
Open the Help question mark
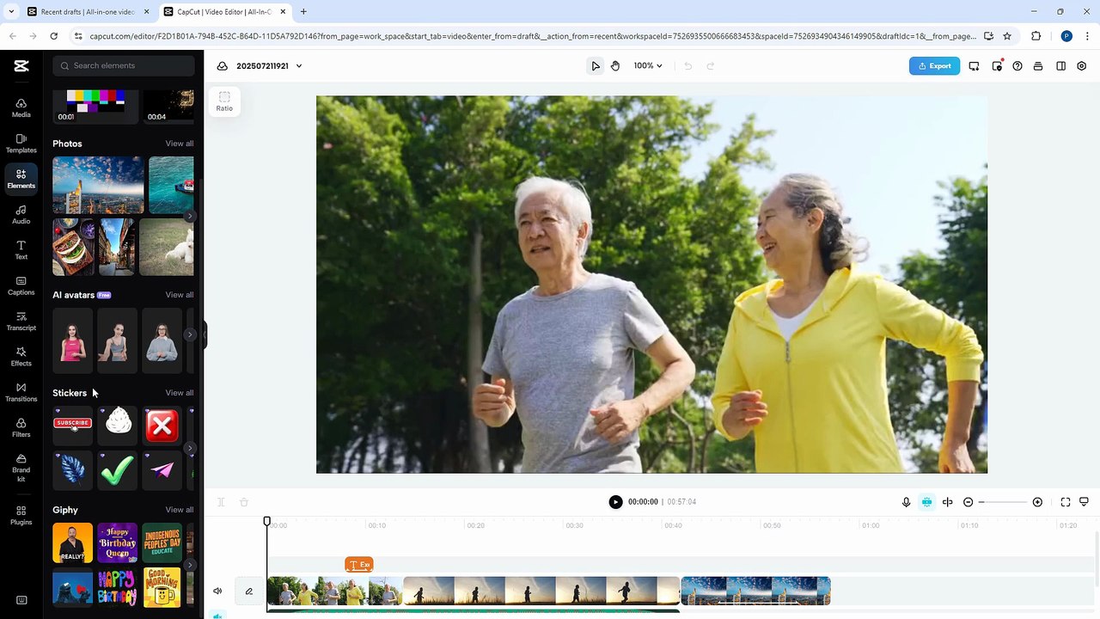point(1017,66)
